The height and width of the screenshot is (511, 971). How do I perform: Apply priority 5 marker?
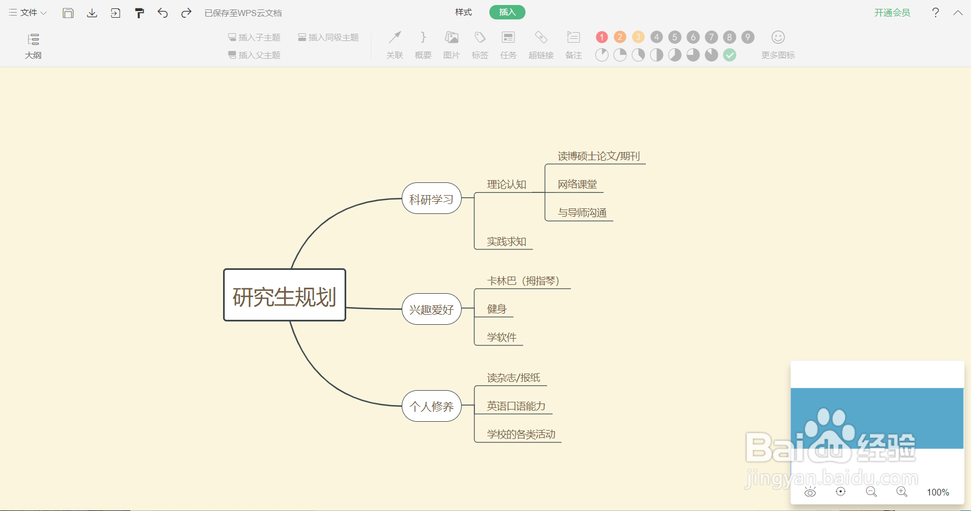coord(675,37)
